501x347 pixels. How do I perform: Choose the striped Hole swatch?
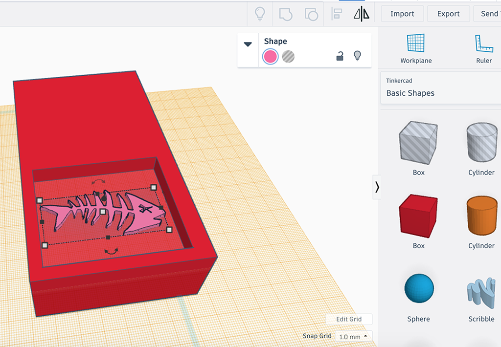[288, 57]
